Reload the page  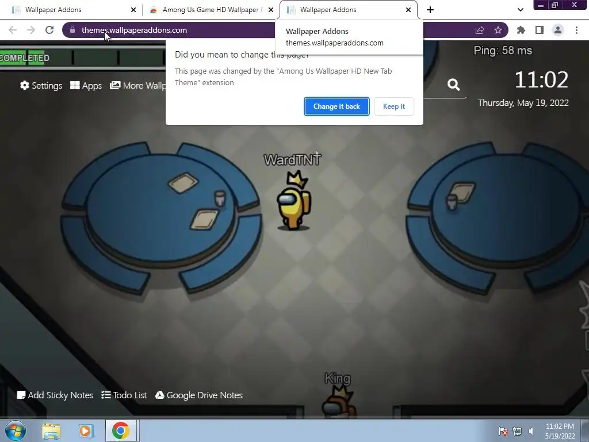coord(49,30)
